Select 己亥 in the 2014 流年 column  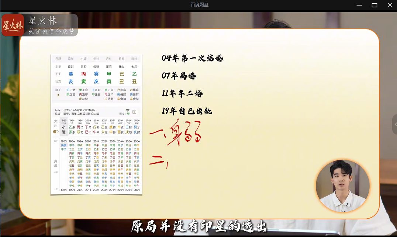[x=96, y=166]
